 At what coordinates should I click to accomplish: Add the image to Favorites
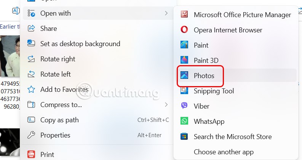(x=64, y=90)
